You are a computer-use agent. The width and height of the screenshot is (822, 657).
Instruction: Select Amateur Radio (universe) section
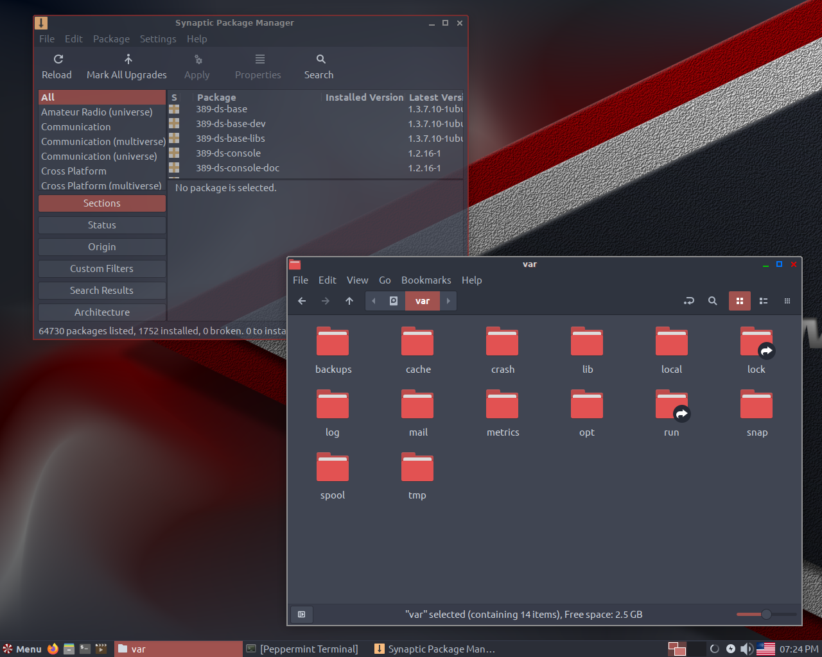click(102, 112)
